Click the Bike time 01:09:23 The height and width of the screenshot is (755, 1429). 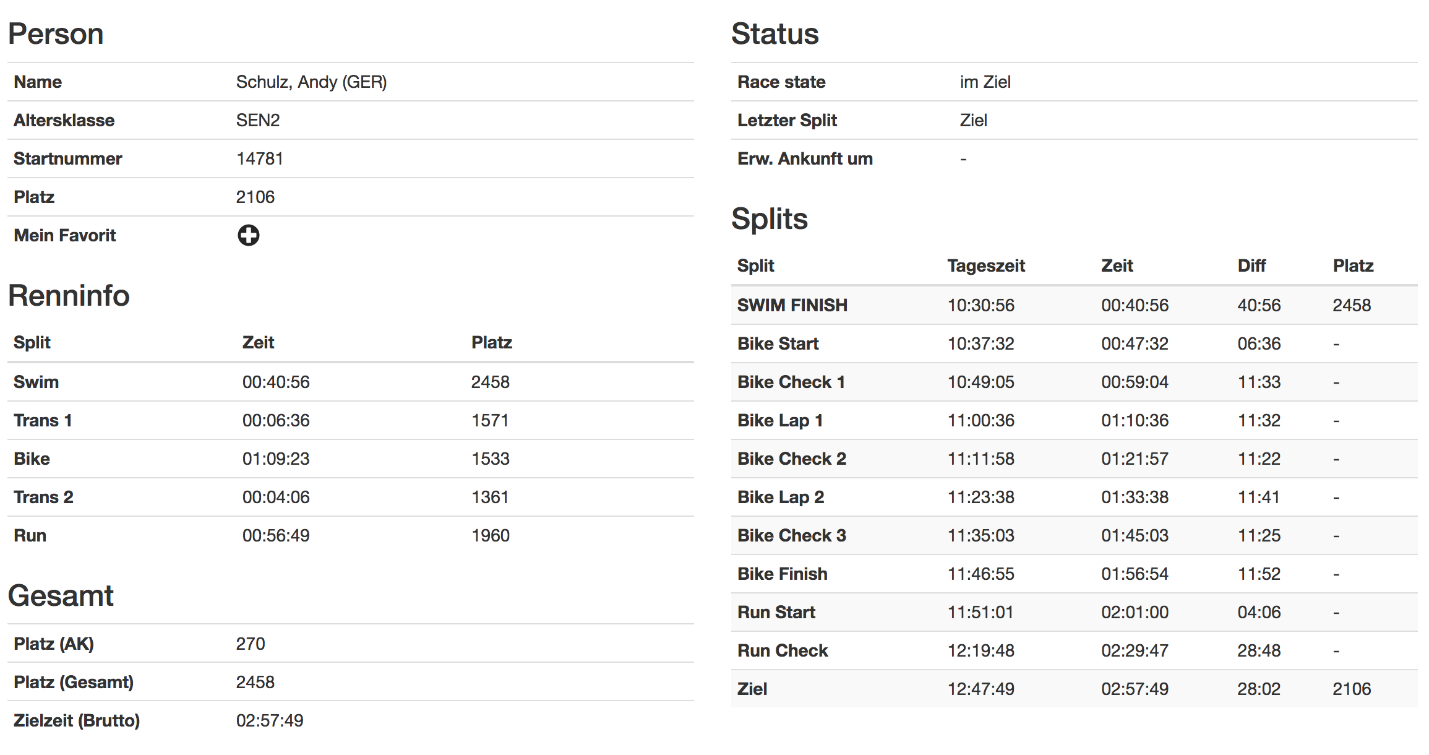(276, 459)
